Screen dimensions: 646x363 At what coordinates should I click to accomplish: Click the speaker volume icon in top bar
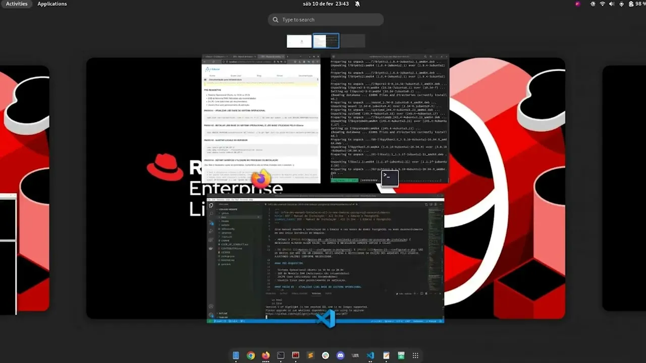pos(612,4)
